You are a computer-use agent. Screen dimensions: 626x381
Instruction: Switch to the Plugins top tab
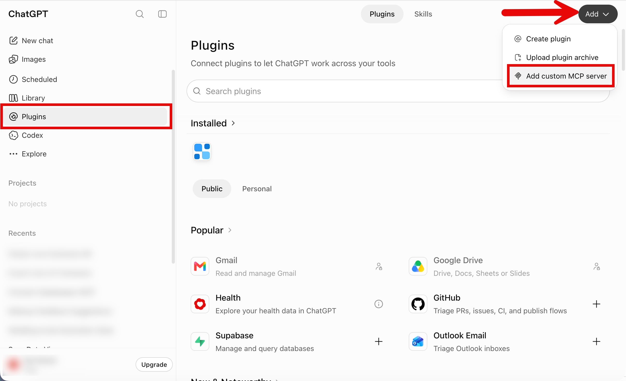[x=382, y=14]
